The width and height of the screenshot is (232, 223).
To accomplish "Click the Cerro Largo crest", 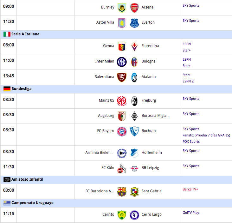I will [134, 215].
